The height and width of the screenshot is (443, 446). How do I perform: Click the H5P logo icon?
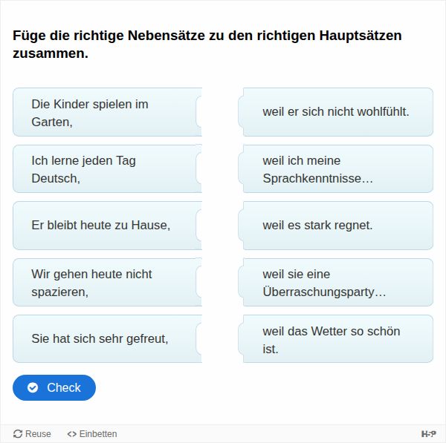point(429,434)
